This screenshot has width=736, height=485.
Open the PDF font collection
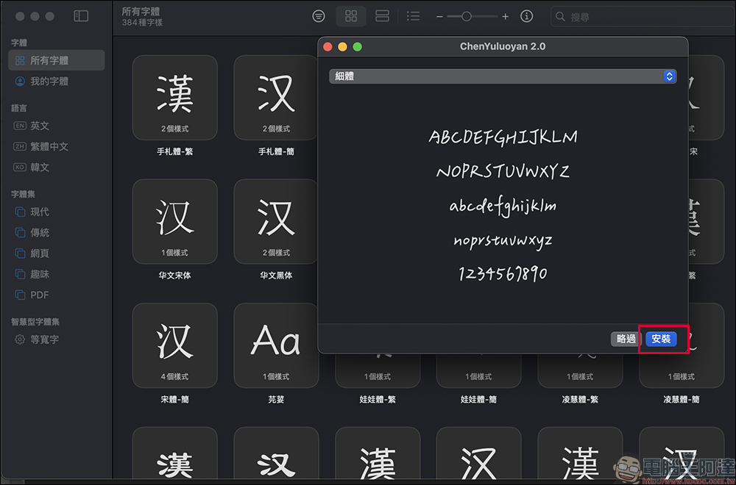[57, 295]
